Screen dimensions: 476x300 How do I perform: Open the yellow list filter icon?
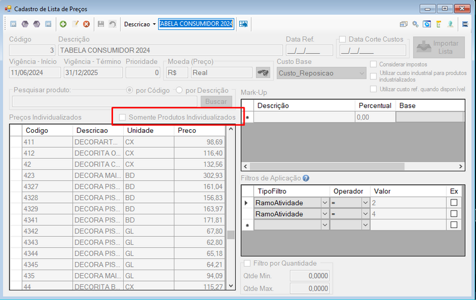[x=439, y=24]
